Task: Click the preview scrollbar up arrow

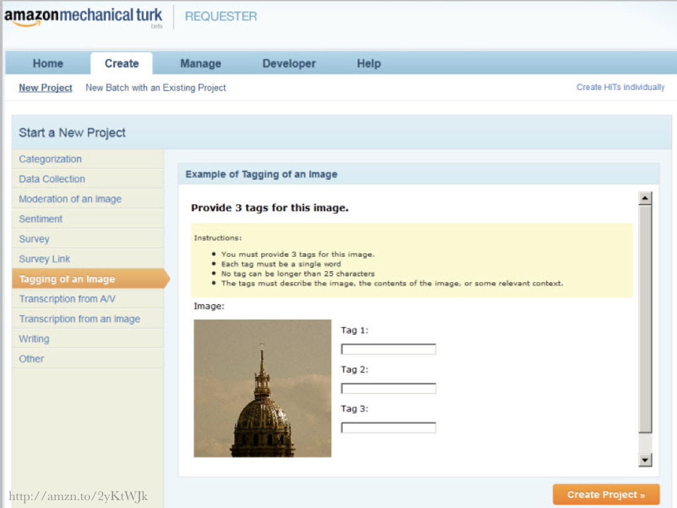Action: coord(645,198)
